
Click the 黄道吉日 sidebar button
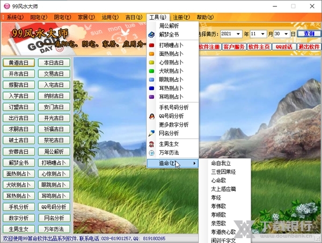click(19, 63)
